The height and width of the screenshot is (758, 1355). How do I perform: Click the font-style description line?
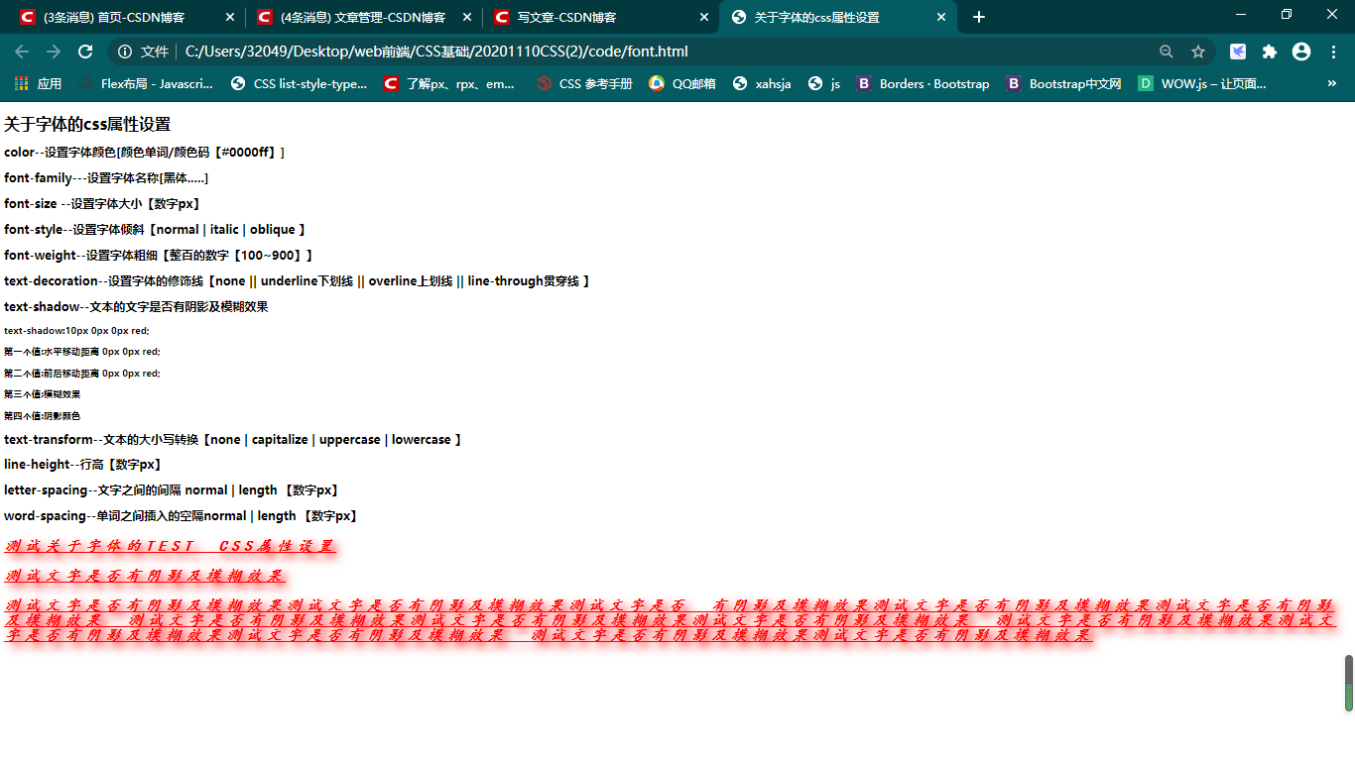coord(155,230)
